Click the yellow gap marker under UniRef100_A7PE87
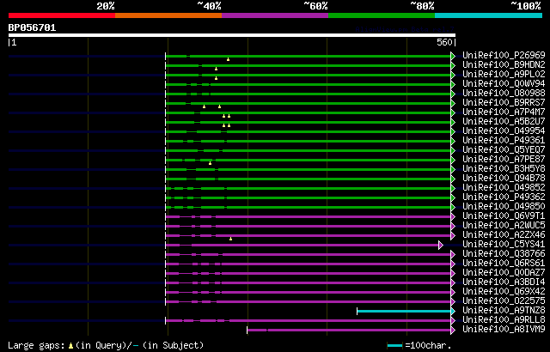The width and height of the screenshot is (550, 352). point(210,163)
